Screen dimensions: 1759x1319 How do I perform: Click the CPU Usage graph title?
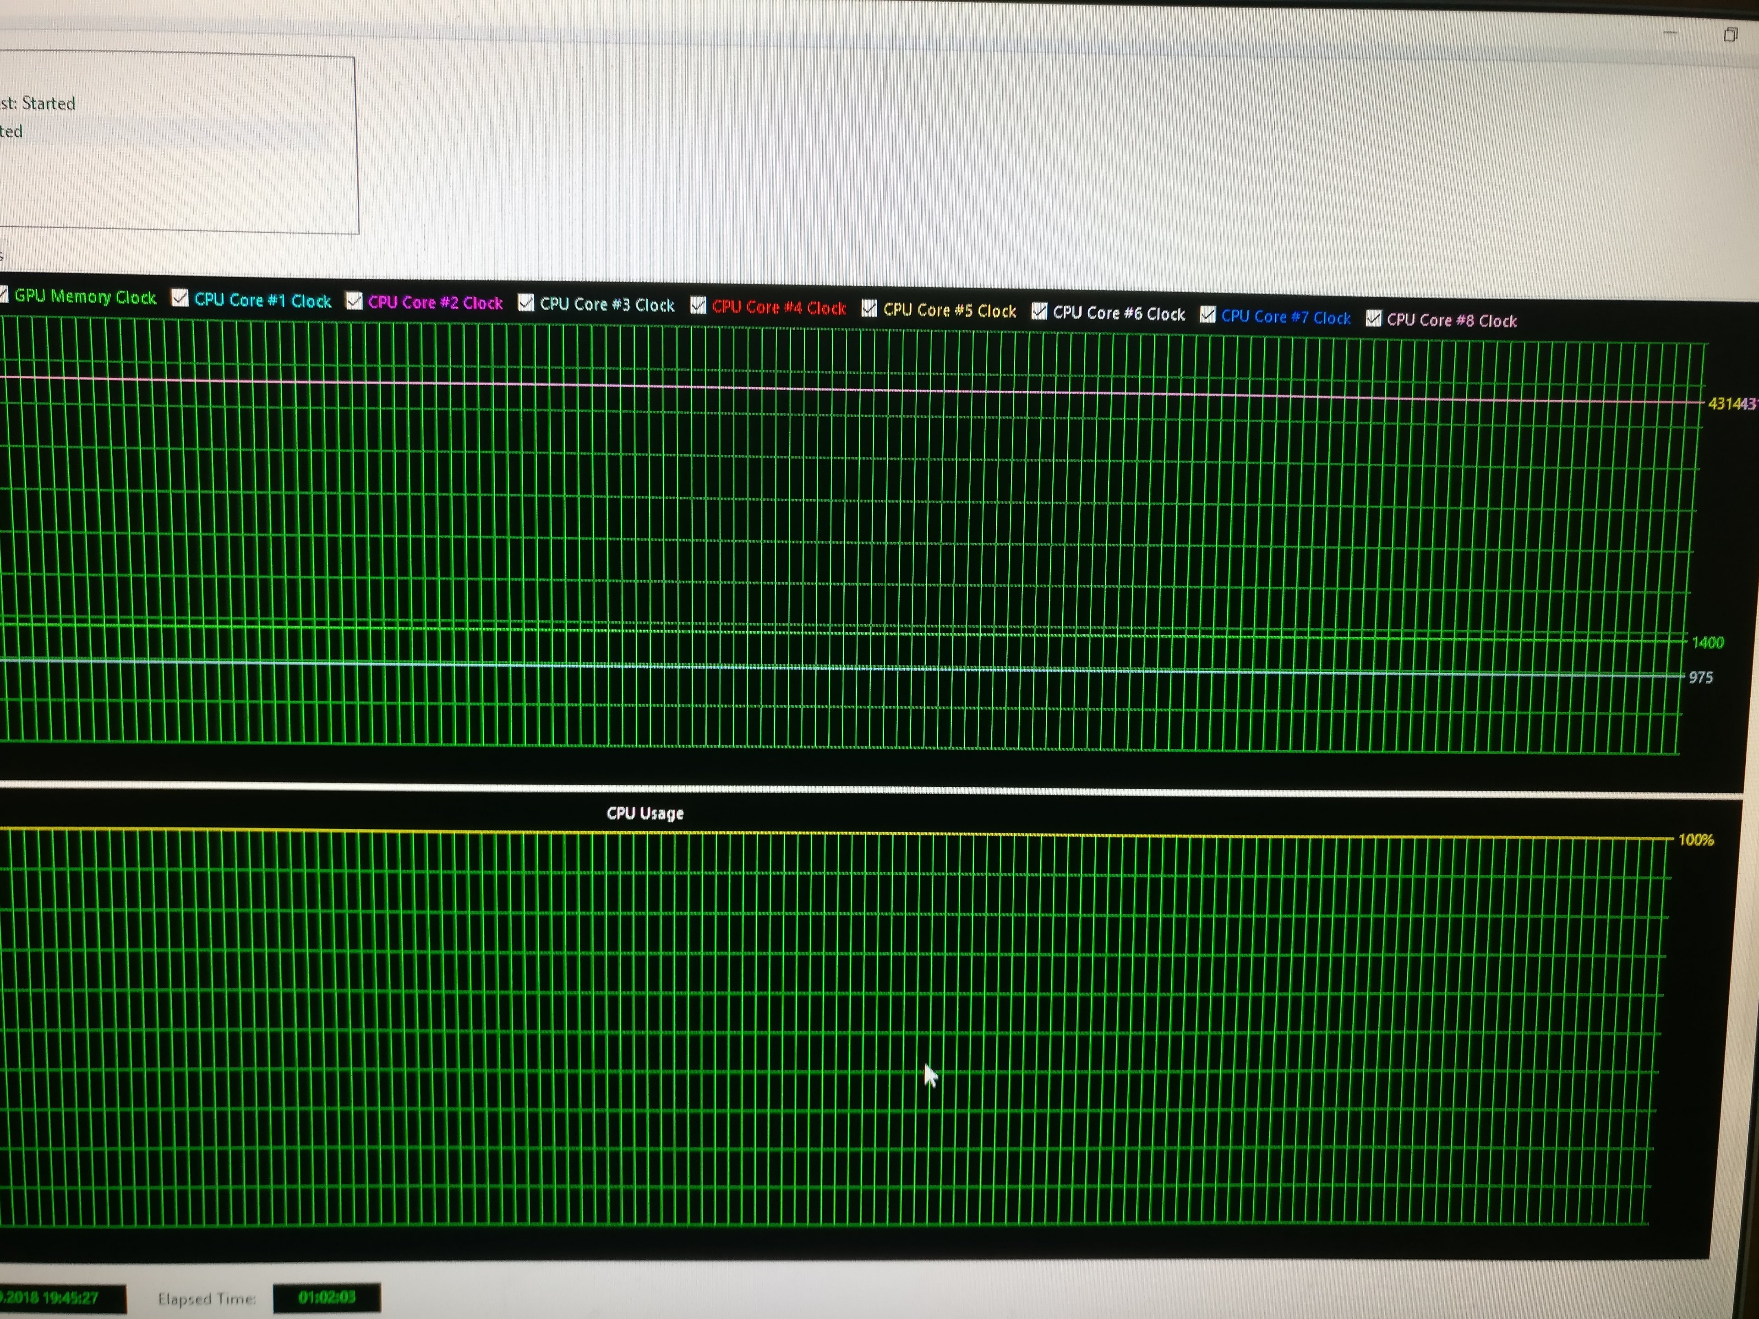coord(645,813)
